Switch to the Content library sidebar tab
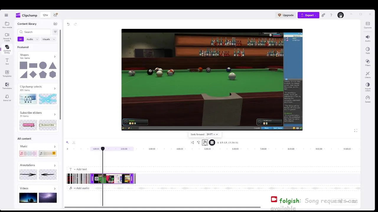 click(x=7, y=49)
